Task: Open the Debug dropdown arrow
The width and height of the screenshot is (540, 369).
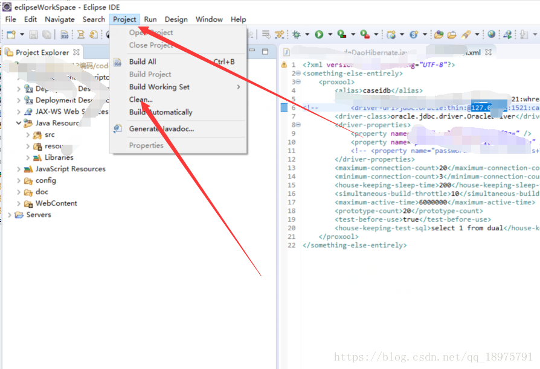Action: pos(307,34)
